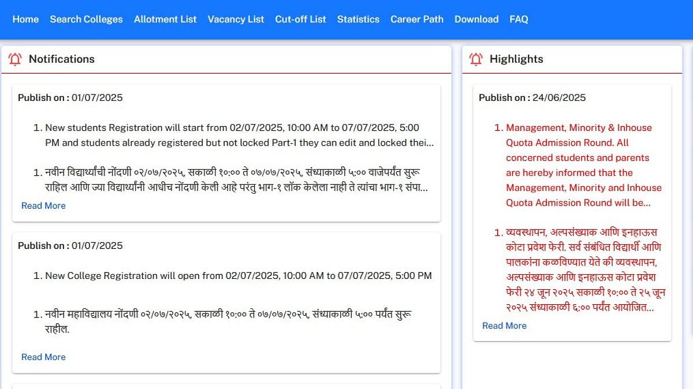Select Vacancy List in the top navigation
Image resolution: width=693 pixels, height=389 pixels.
[x=236, y=19]
